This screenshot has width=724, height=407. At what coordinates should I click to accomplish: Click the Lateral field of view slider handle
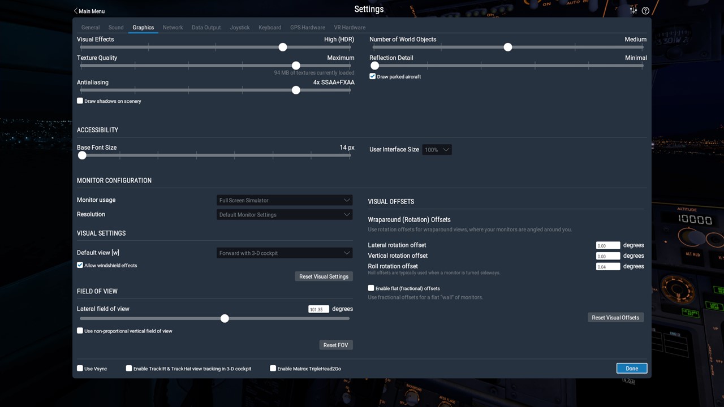tap(225, 319)
